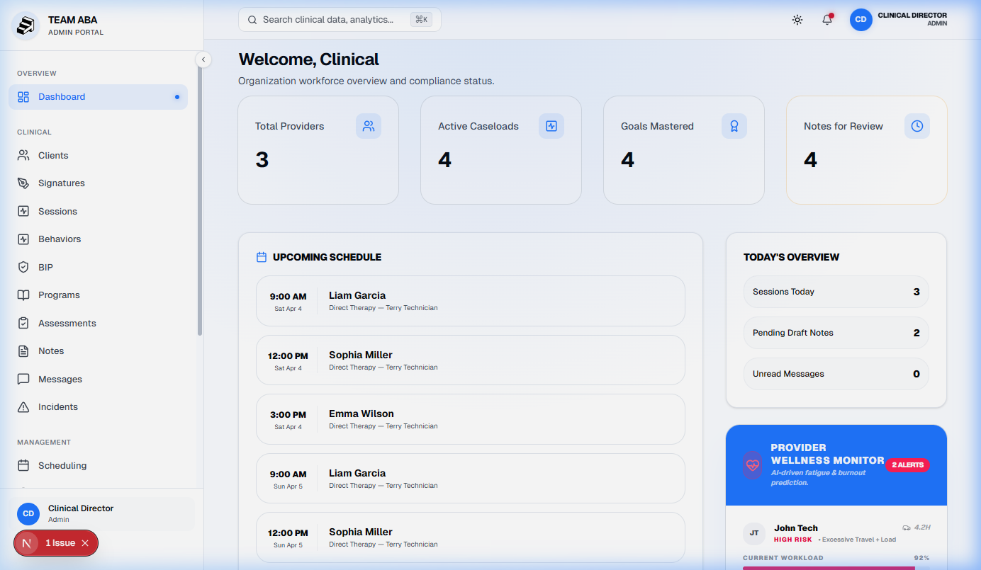Click the Team ABA logo

[x=26, y=25]
